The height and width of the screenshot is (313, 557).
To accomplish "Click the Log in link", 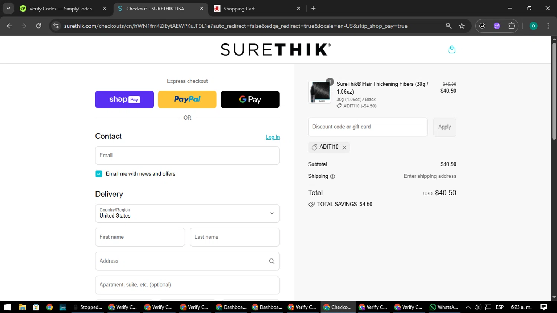I will click(x=273, y=137).
